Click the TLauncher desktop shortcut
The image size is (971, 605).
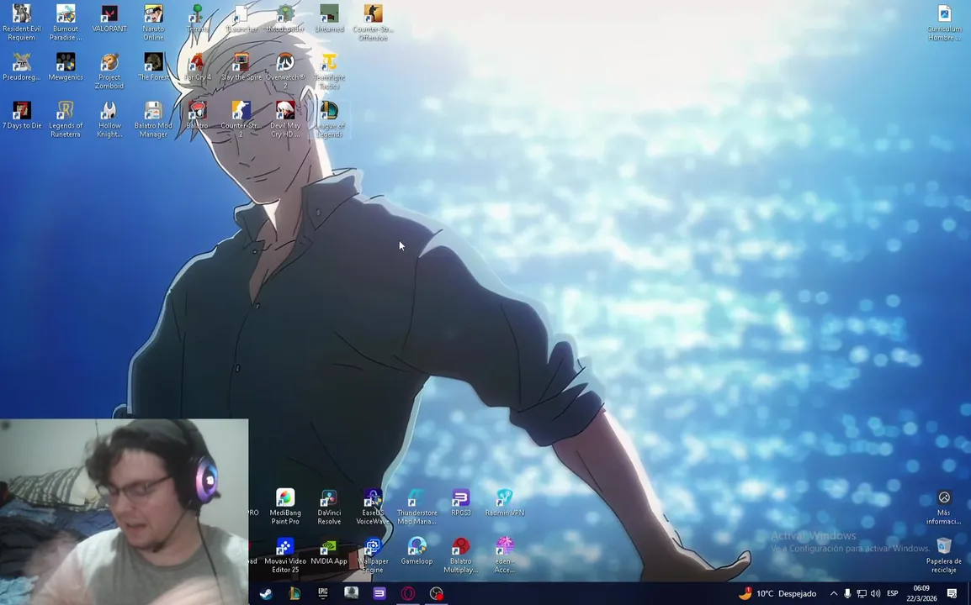[x=241, y=18]
